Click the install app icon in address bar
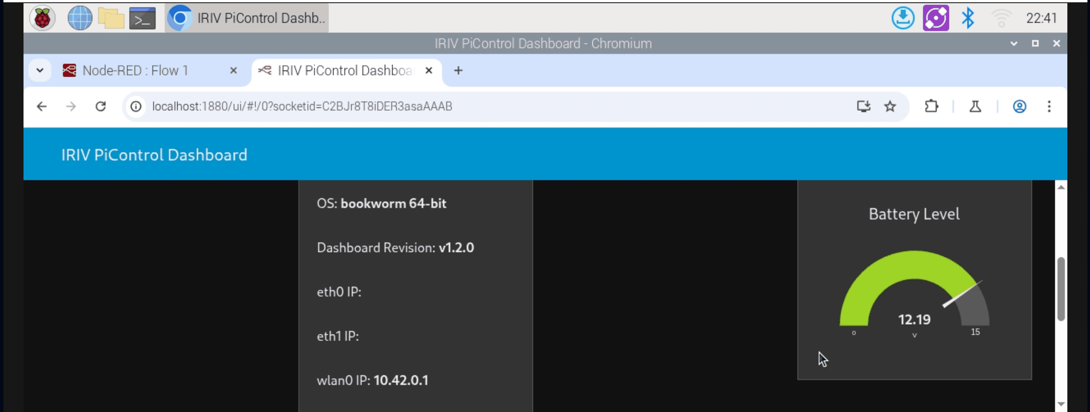This screenshot has width=1090, height=412. click(x=863, y=106)
